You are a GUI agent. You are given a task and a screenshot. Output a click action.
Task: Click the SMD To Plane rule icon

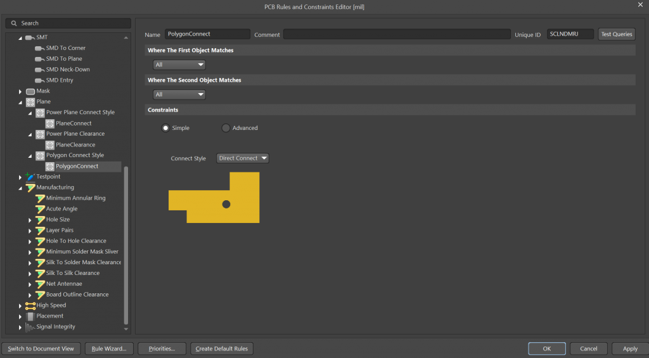(x=40, y=59)
